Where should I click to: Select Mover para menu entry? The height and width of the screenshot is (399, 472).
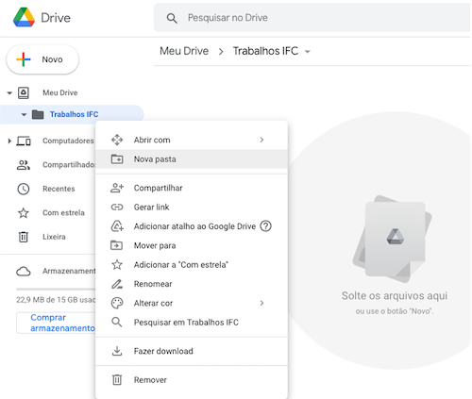coord(192,245)
